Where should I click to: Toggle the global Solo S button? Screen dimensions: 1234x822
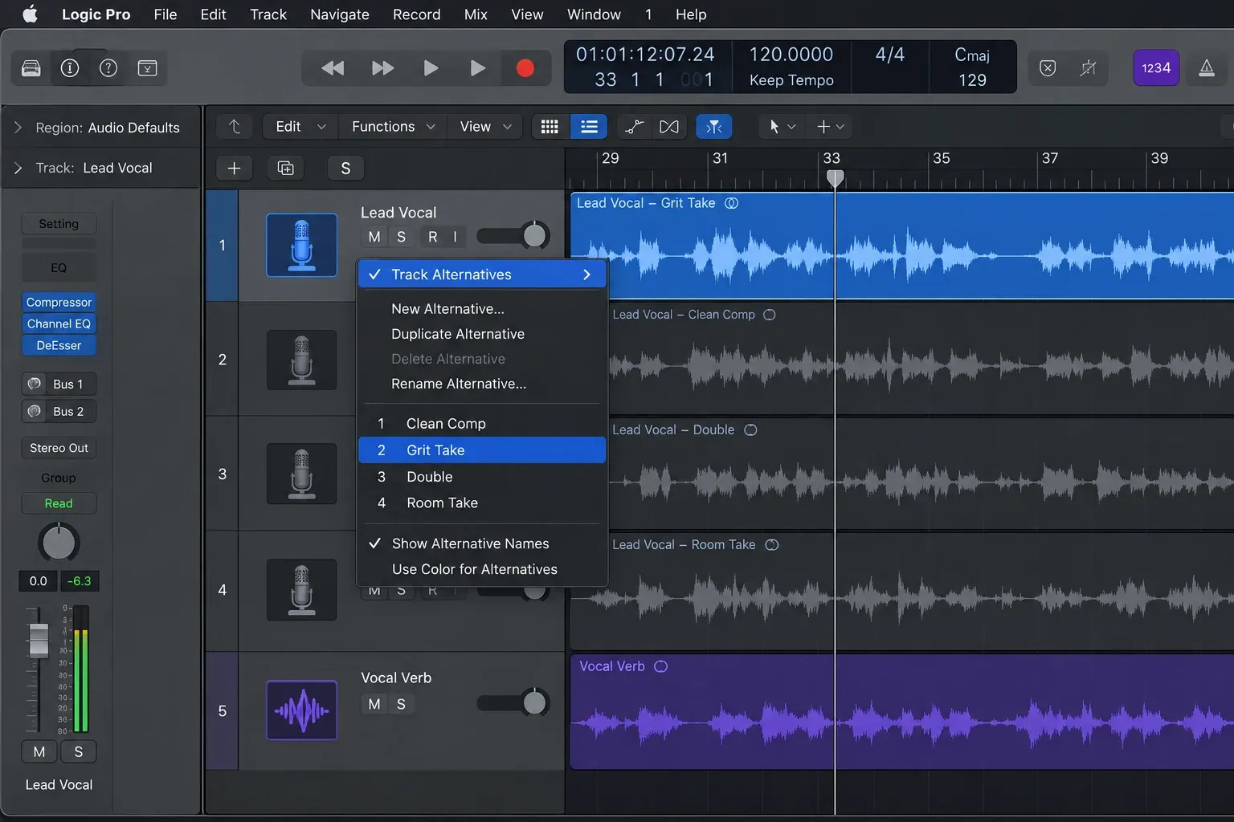[345, 168]
